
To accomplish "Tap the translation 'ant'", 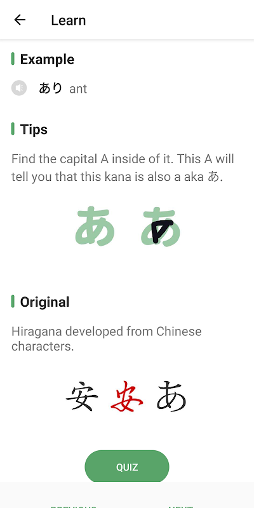I will click(x=78, y=89).
